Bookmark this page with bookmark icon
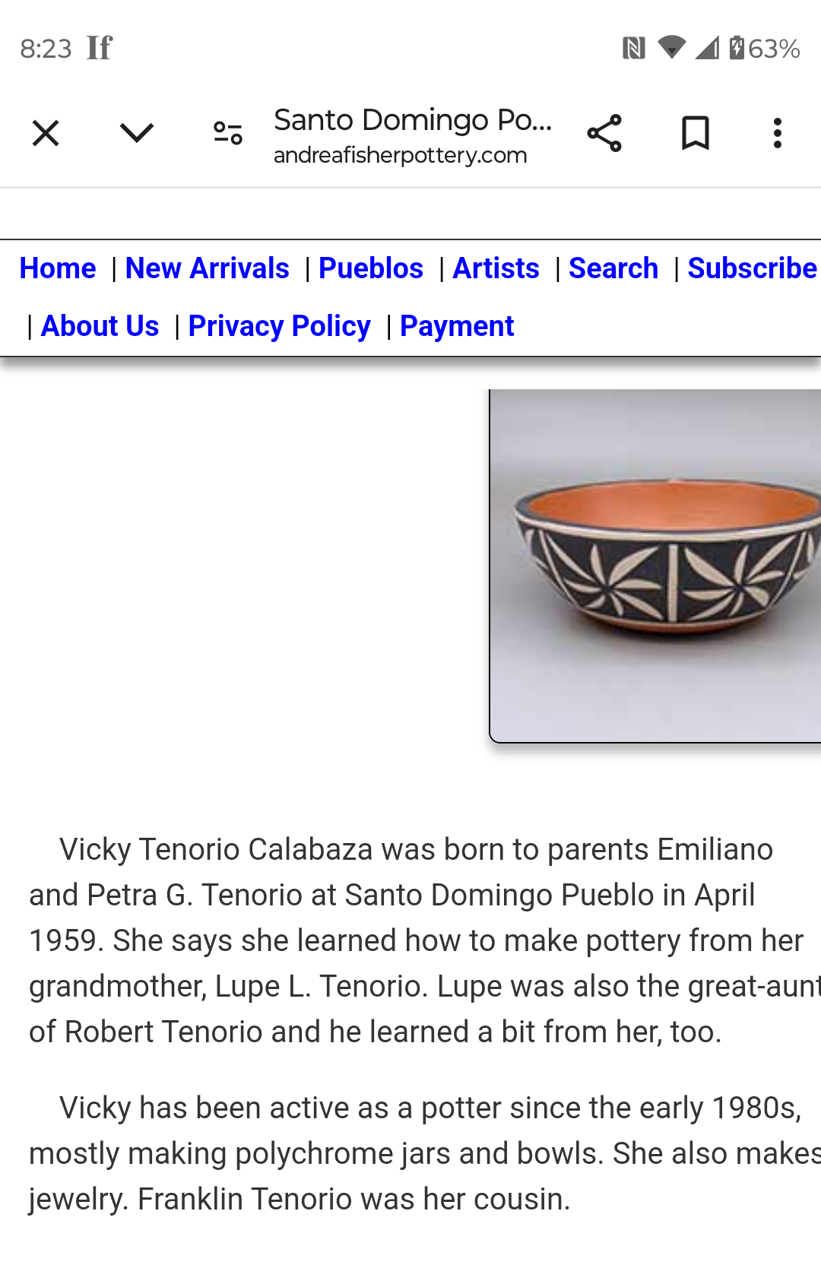The image size is (821, 1265). click(695, 134)
